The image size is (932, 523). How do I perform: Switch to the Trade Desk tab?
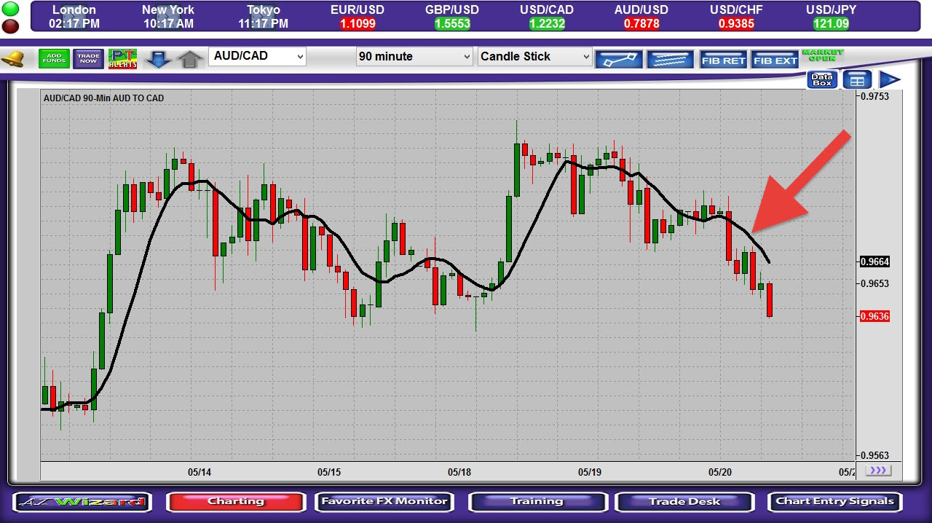pos(684,502)
